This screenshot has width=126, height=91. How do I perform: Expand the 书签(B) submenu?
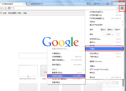[x=105, y=22]
